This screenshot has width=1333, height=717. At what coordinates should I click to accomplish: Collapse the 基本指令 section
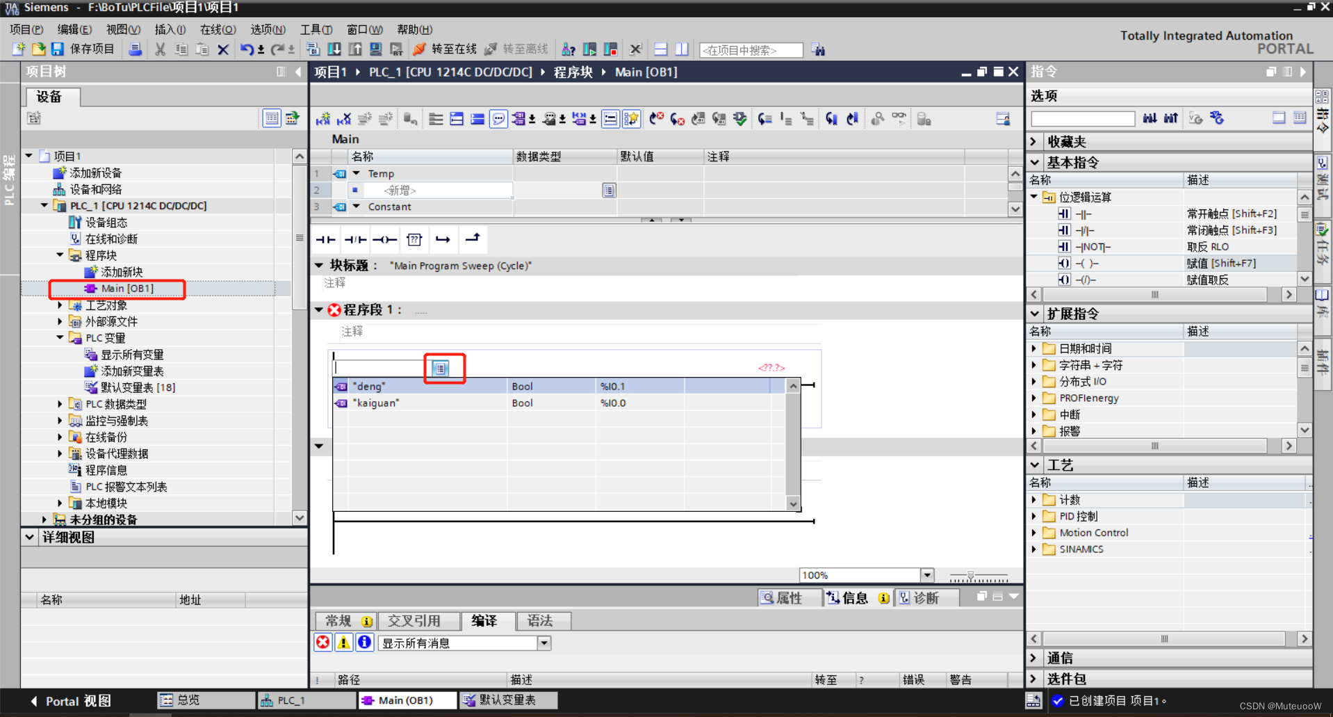(x=1034, y=163)
